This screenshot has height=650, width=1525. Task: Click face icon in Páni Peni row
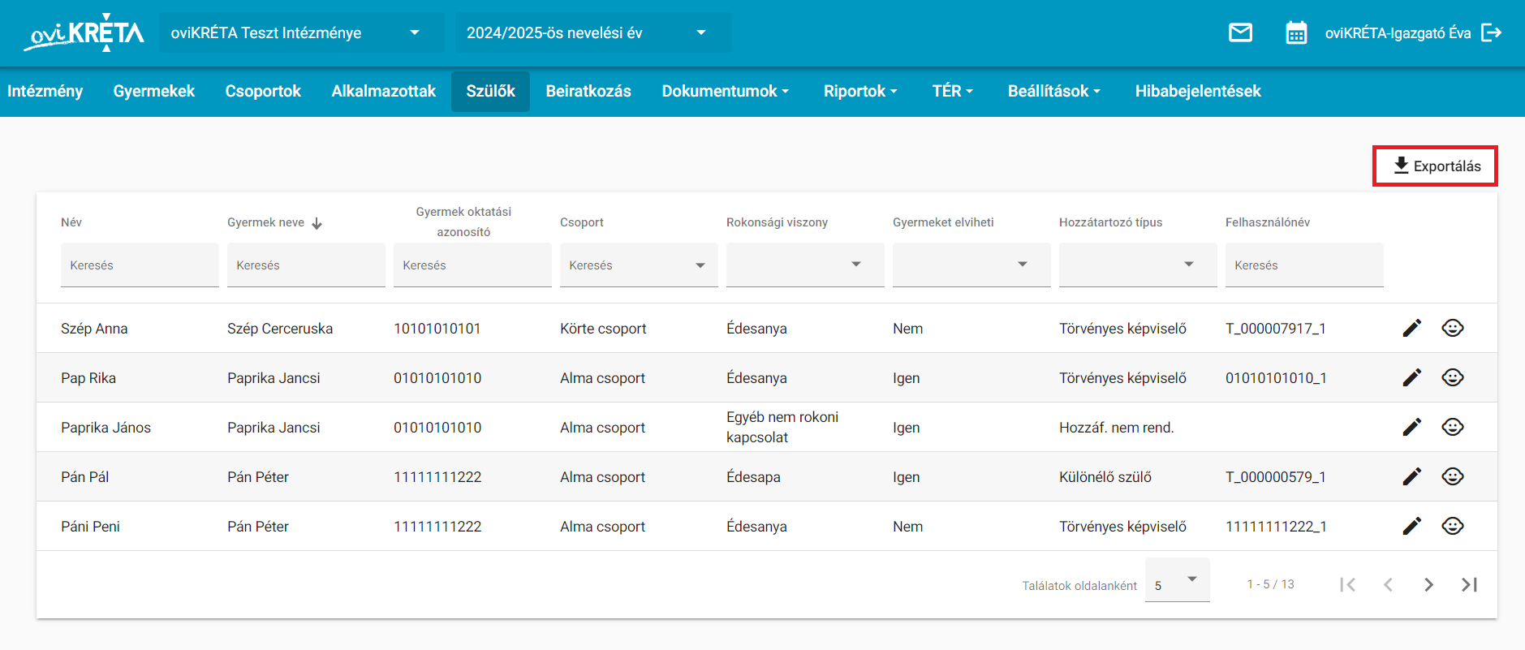tap(1453, 526)
